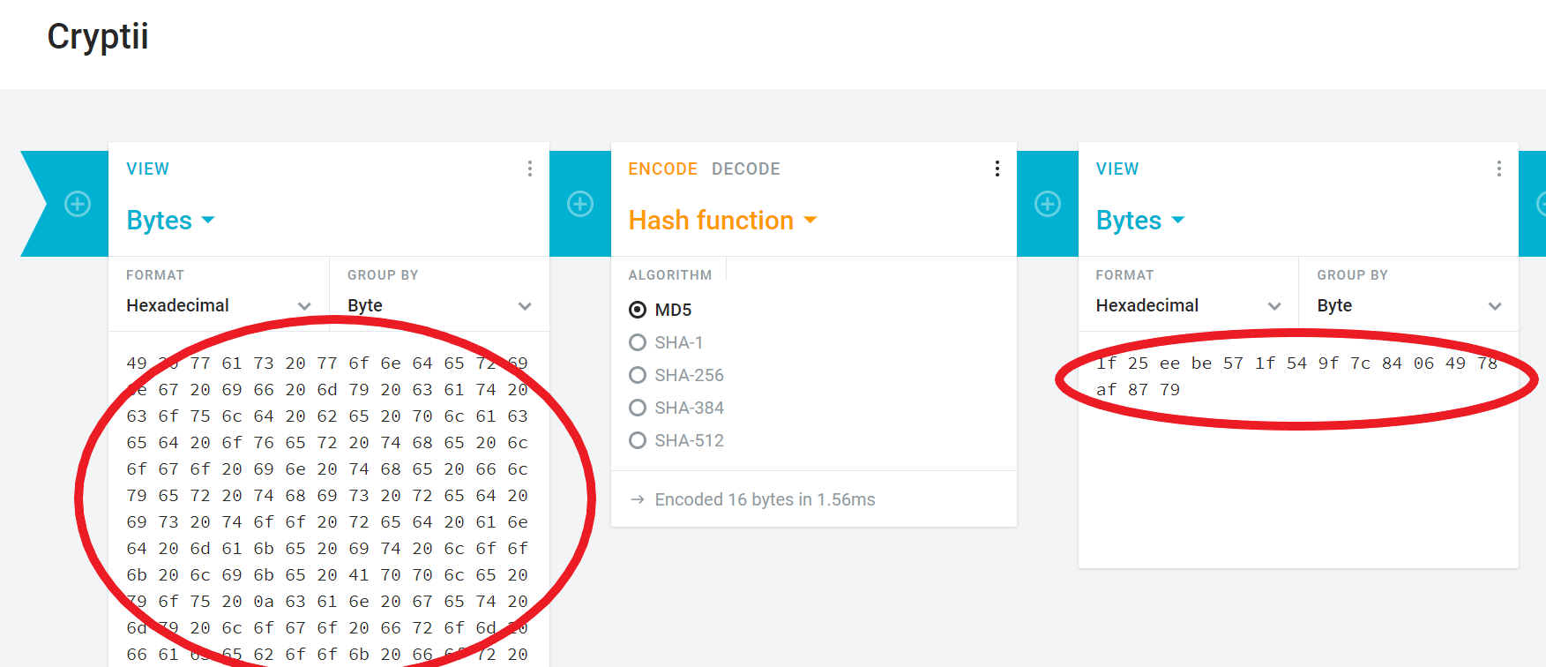This screenshot has height=667, width=1546.
Task: Click the add-brick plus icon at far left
Action: [78, 204]
